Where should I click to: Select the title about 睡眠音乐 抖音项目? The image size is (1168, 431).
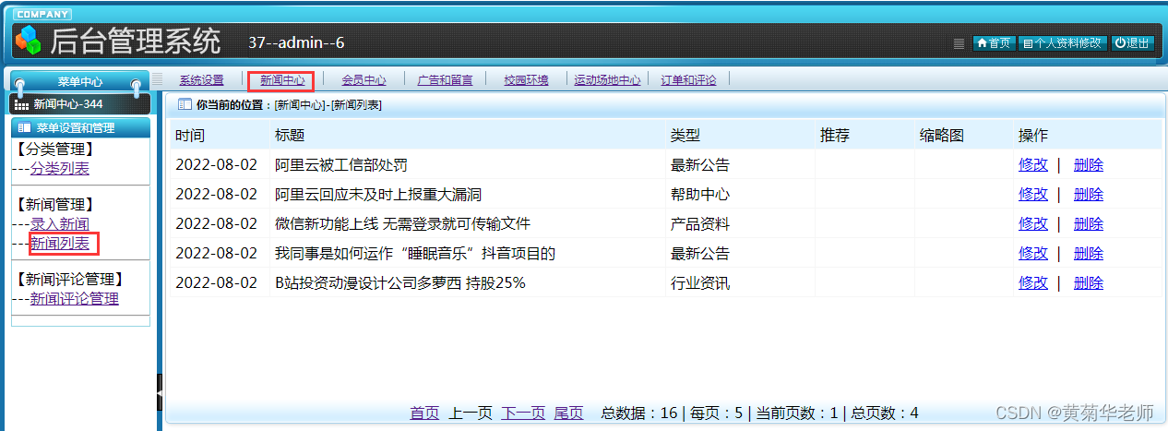click(x=415, y=254)
